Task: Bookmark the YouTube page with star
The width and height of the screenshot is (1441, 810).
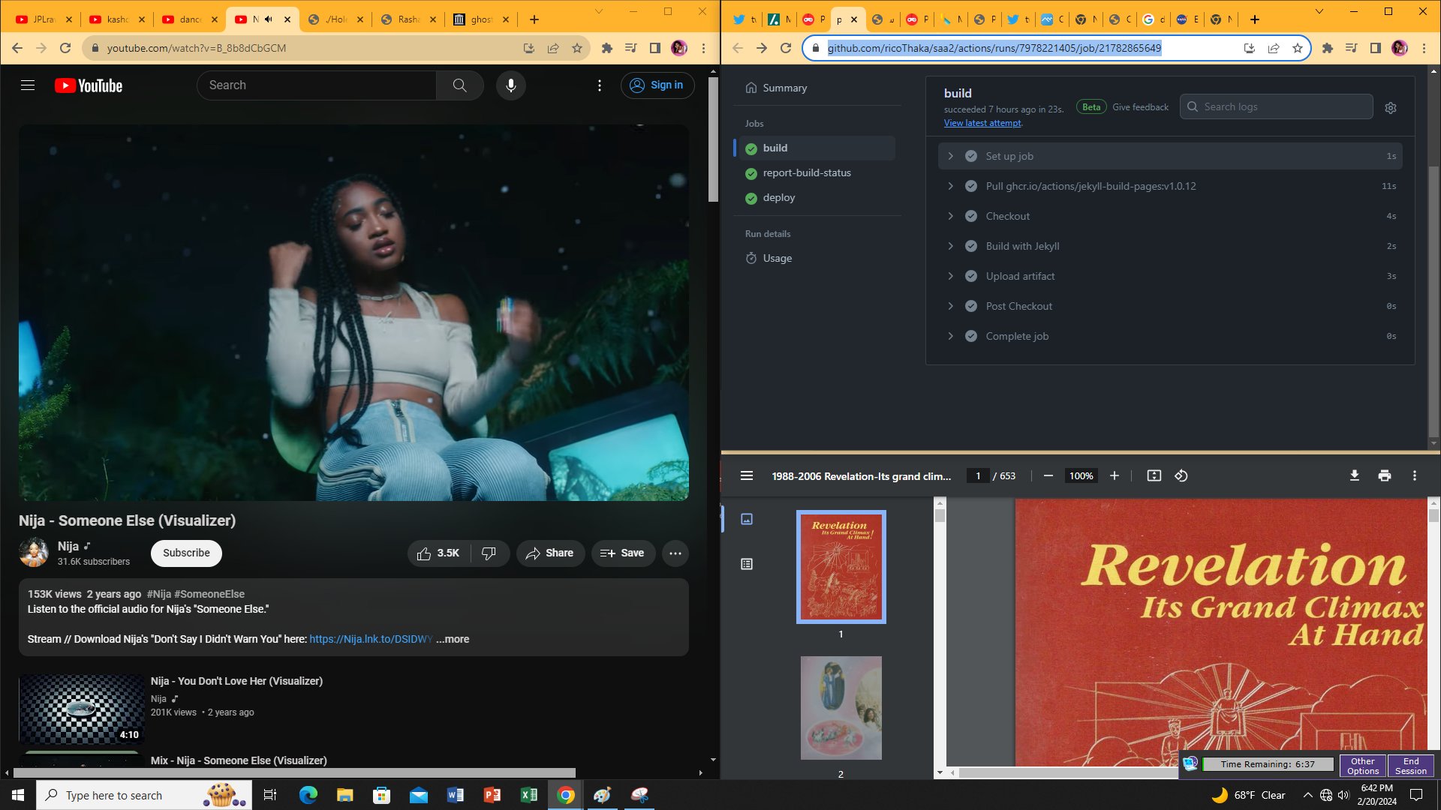Action: [x=577, y=48]
